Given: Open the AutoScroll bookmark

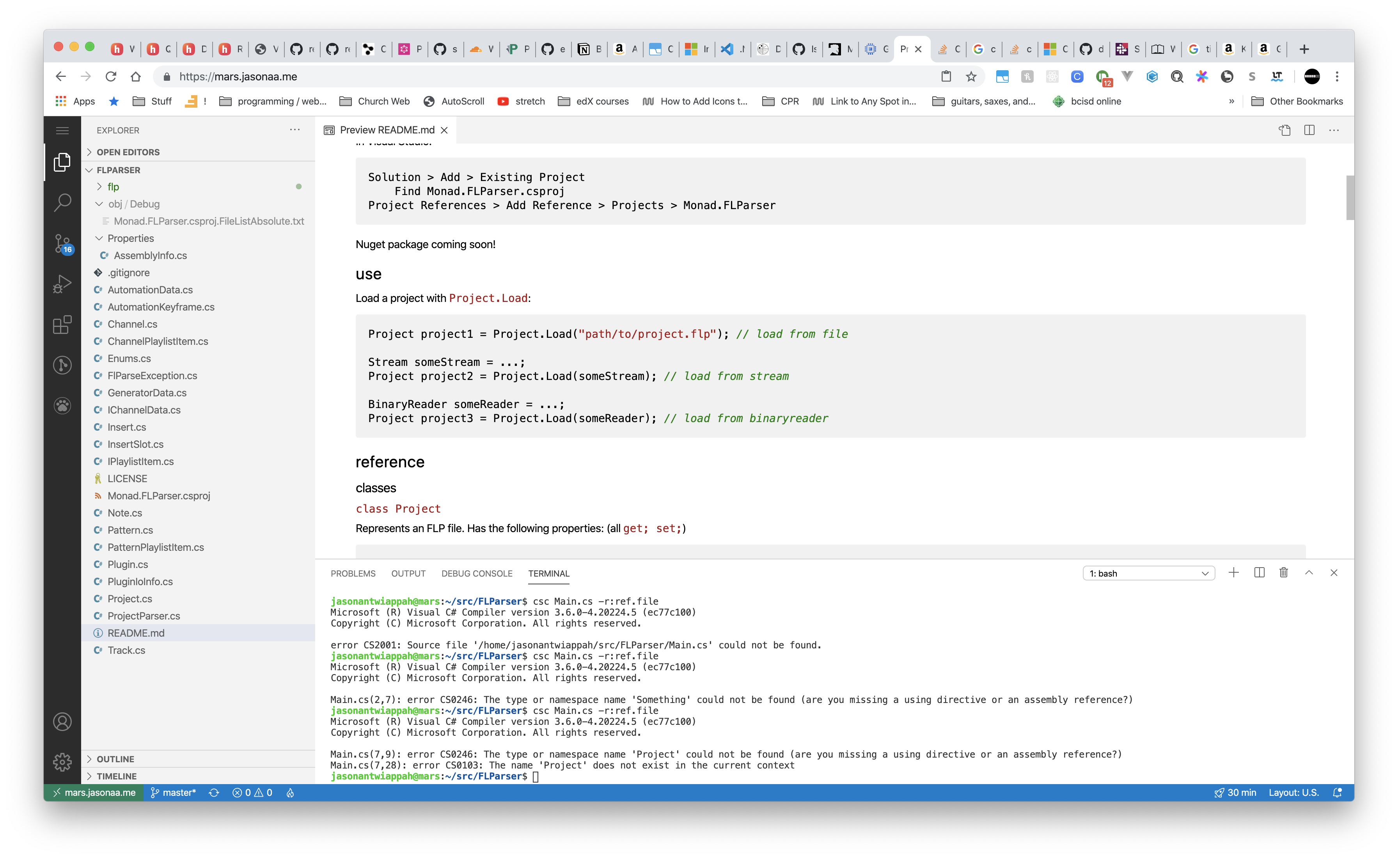Looking at the screenshot, I should [454, 101].
